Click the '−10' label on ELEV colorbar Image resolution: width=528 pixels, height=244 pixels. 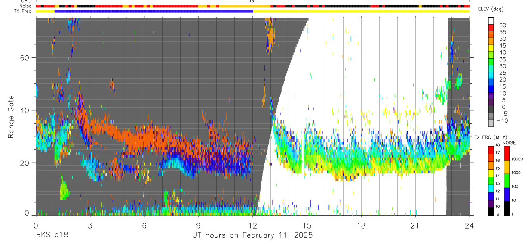click(x=503, y=121)
